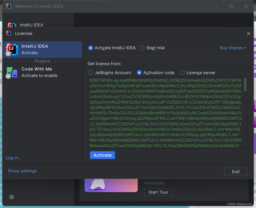
Task: Click the Code With Me plugin icon
Action: pos(12,72)
